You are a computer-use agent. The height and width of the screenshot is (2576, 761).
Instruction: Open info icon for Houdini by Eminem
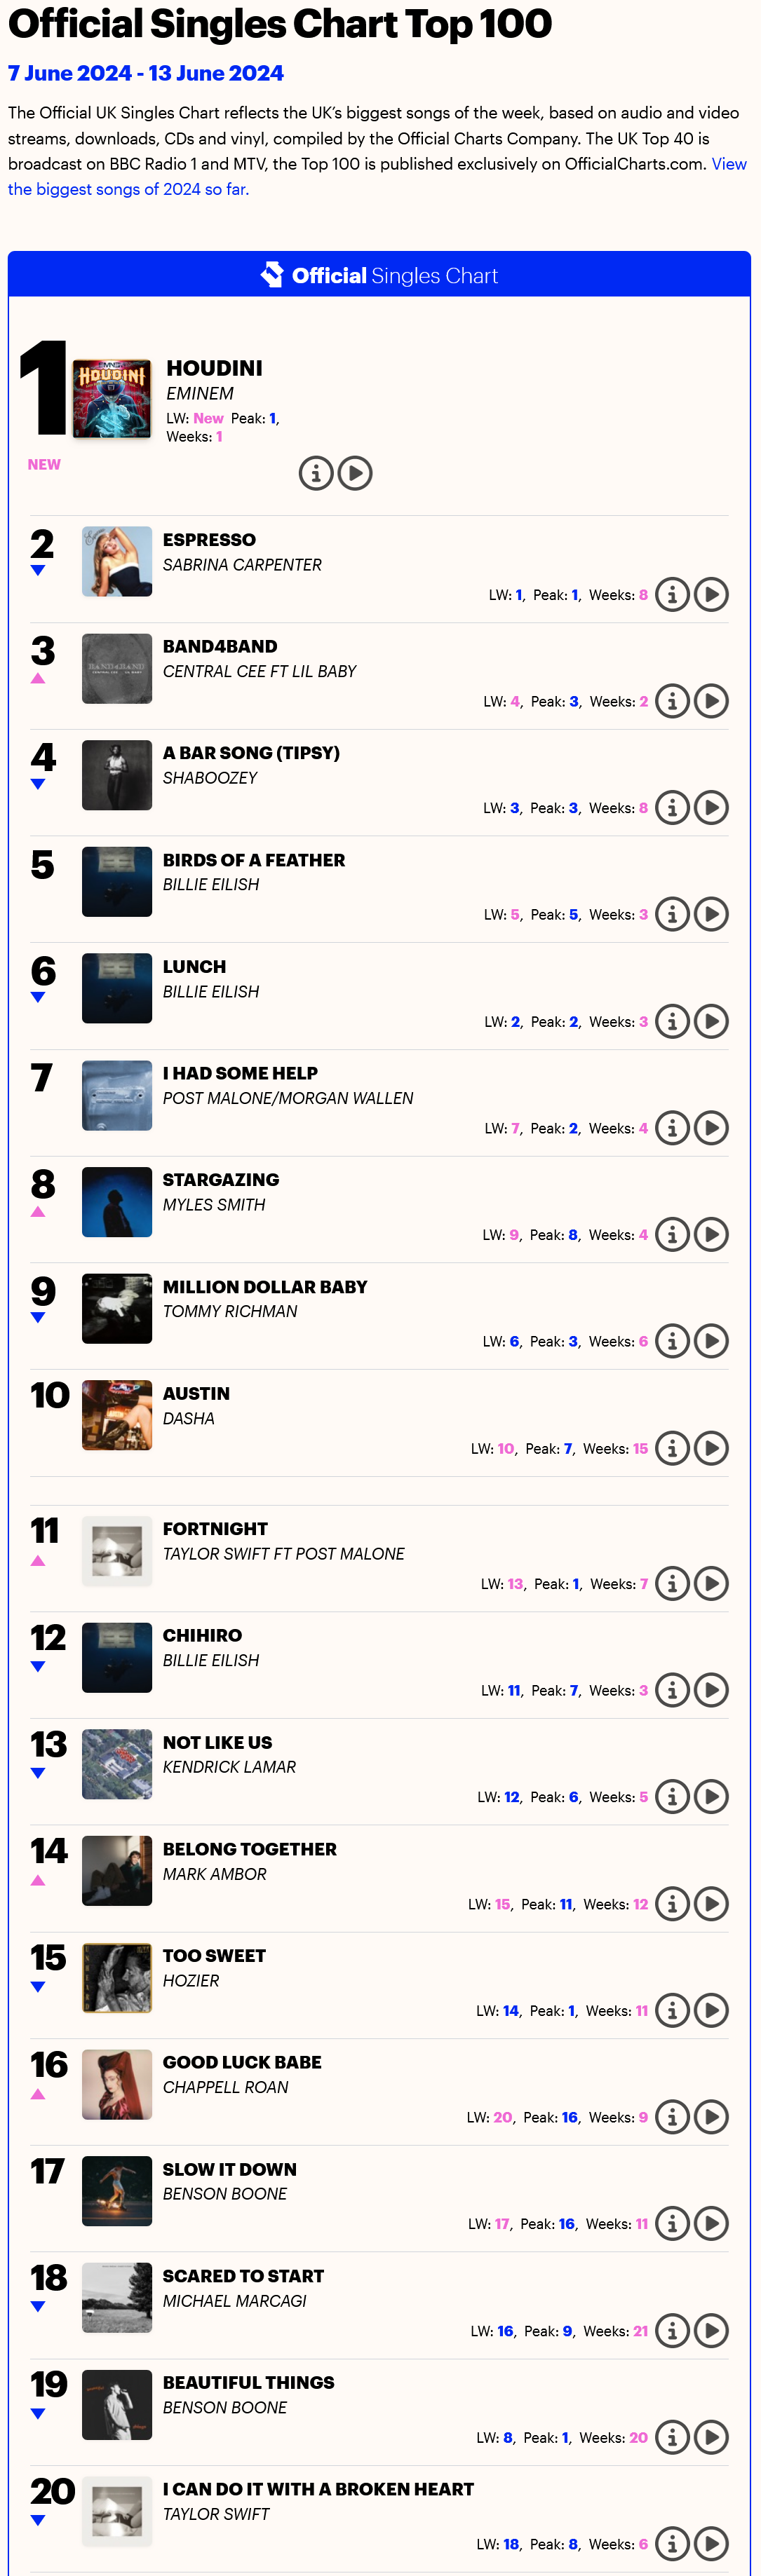[316, 473]
